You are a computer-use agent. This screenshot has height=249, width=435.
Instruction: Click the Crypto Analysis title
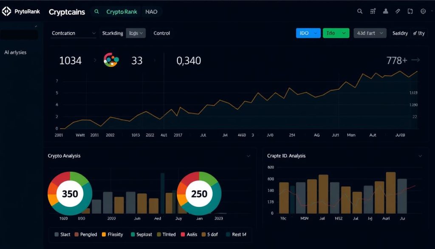coord(64,156)
